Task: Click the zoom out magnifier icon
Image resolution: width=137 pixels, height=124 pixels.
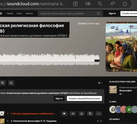Action: pos(100,4)
